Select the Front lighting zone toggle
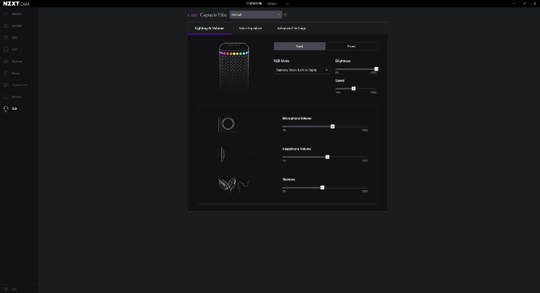This screenshot has width=540, height=293. tap(351, 47)
